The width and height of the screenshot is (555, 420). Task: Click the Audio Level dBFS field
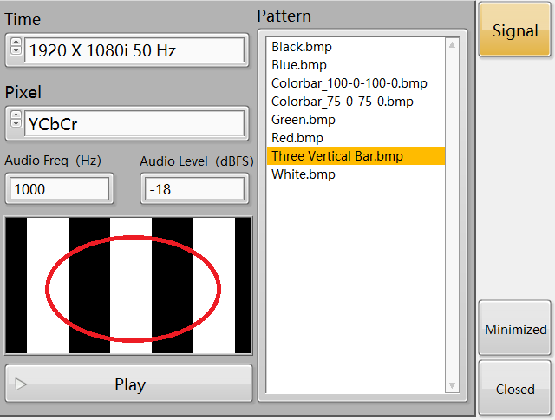[x=193, y=189]
